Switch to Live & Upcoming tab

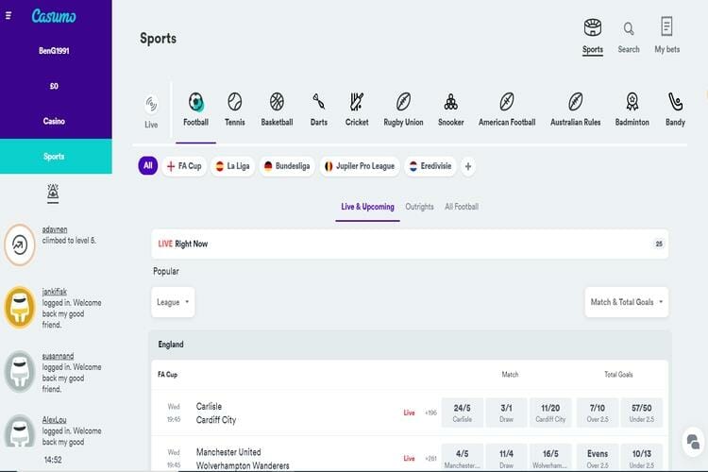[367, 207]
